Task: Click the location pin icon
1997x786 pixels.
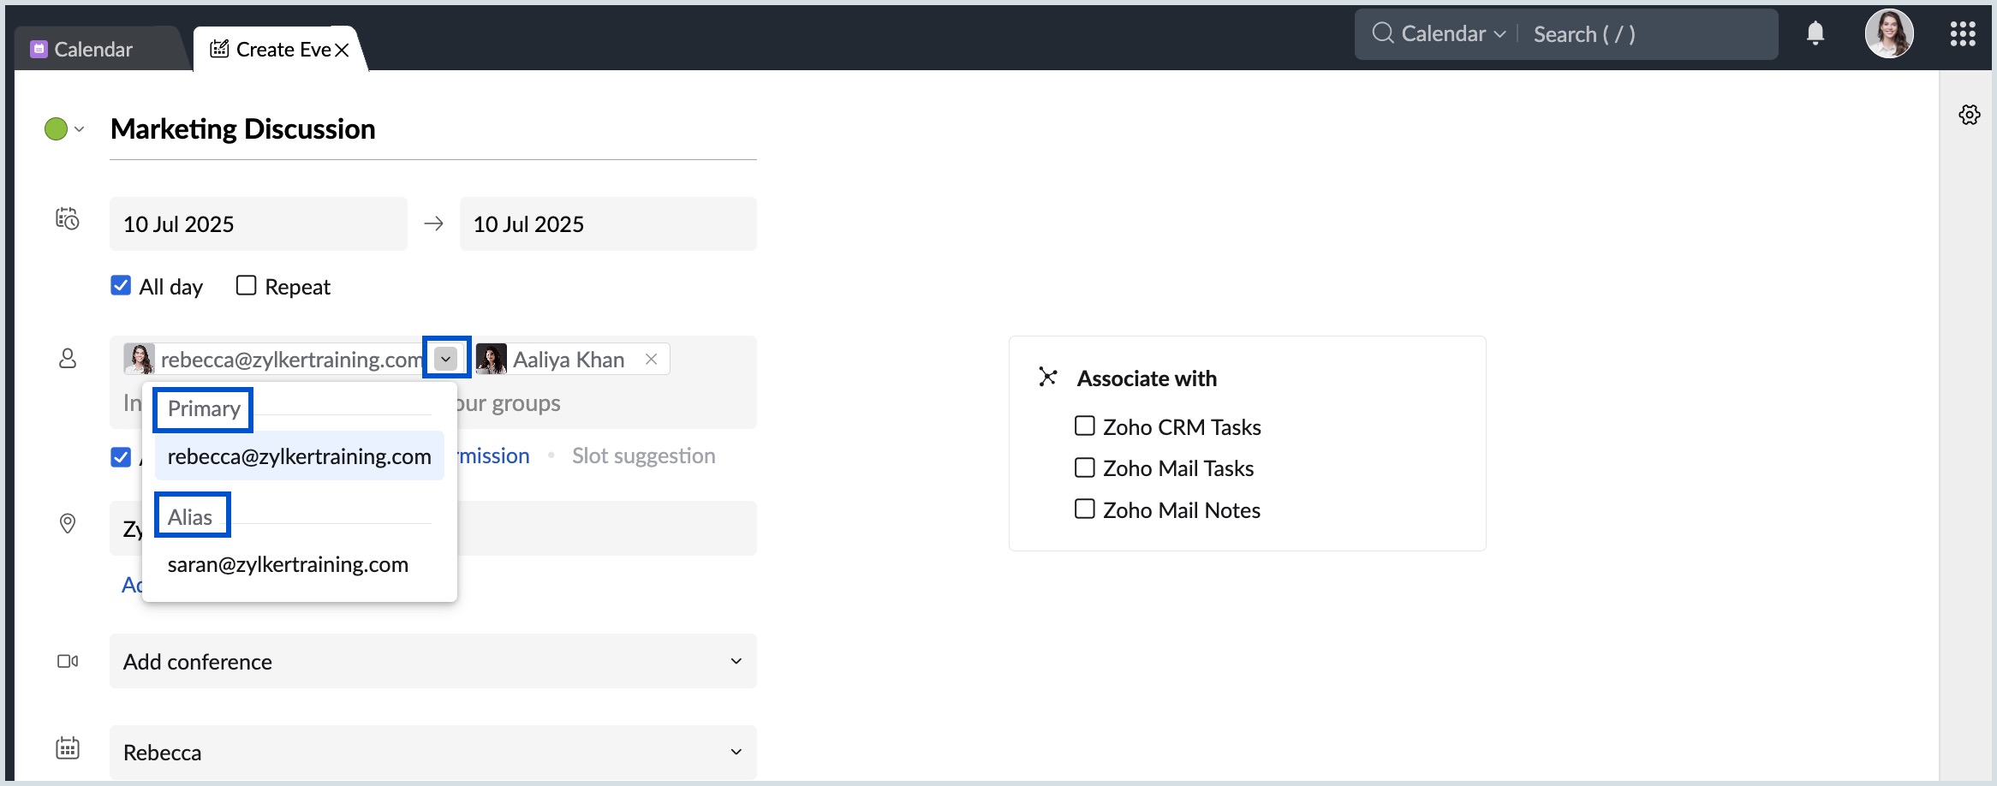Action: [x=68, y=523]
